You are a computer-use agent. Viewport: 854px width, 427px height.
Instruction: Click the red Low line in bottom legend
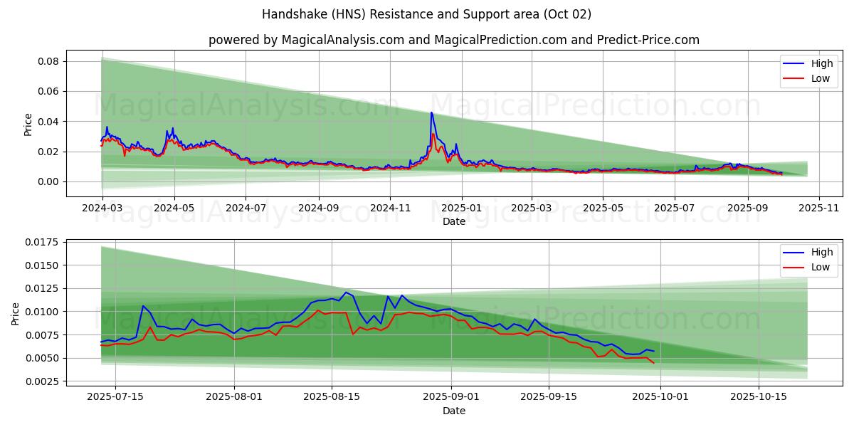click(794, 267)
